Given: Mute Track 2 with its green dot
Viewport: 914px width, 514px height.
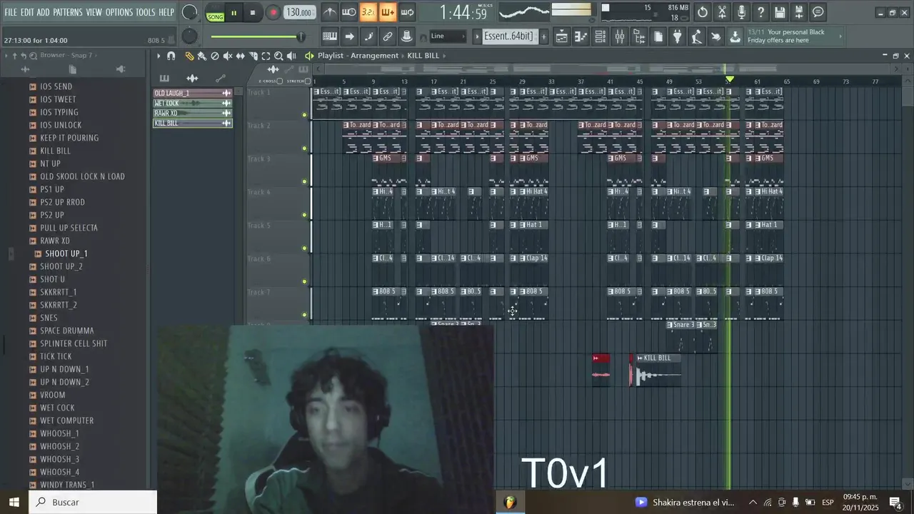Looking at the screenshot, I should [x=304, y=148].
